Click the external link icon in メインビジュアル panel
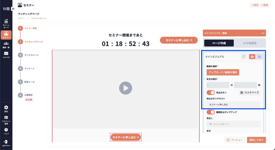 coord(244,57)
